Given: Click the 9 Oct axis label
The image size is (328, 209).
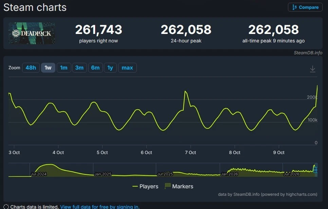Looking at the screenshot, I should [279, 153].
